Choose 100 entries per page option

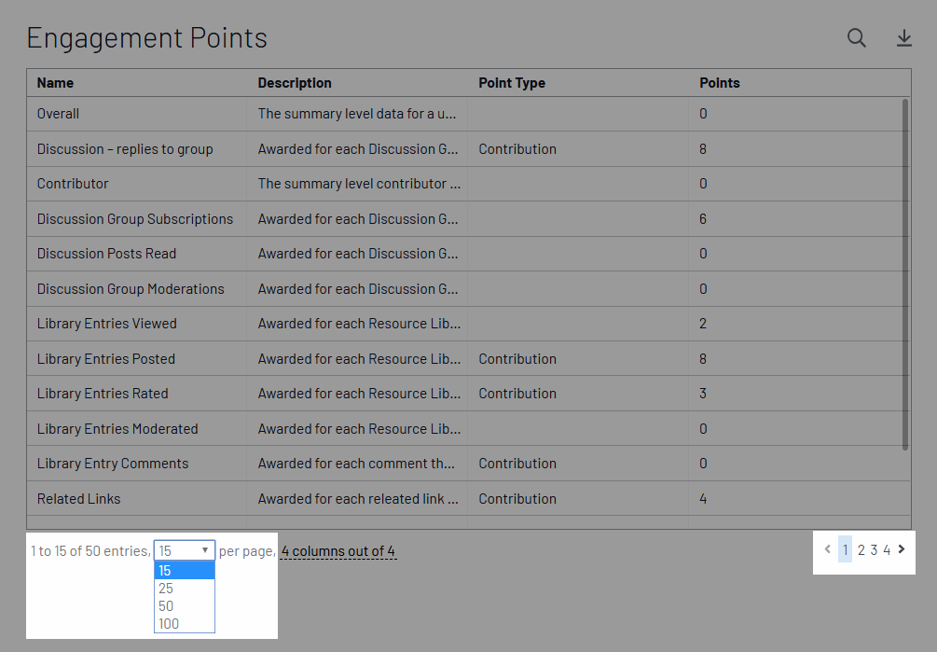[x=184, y=624]
